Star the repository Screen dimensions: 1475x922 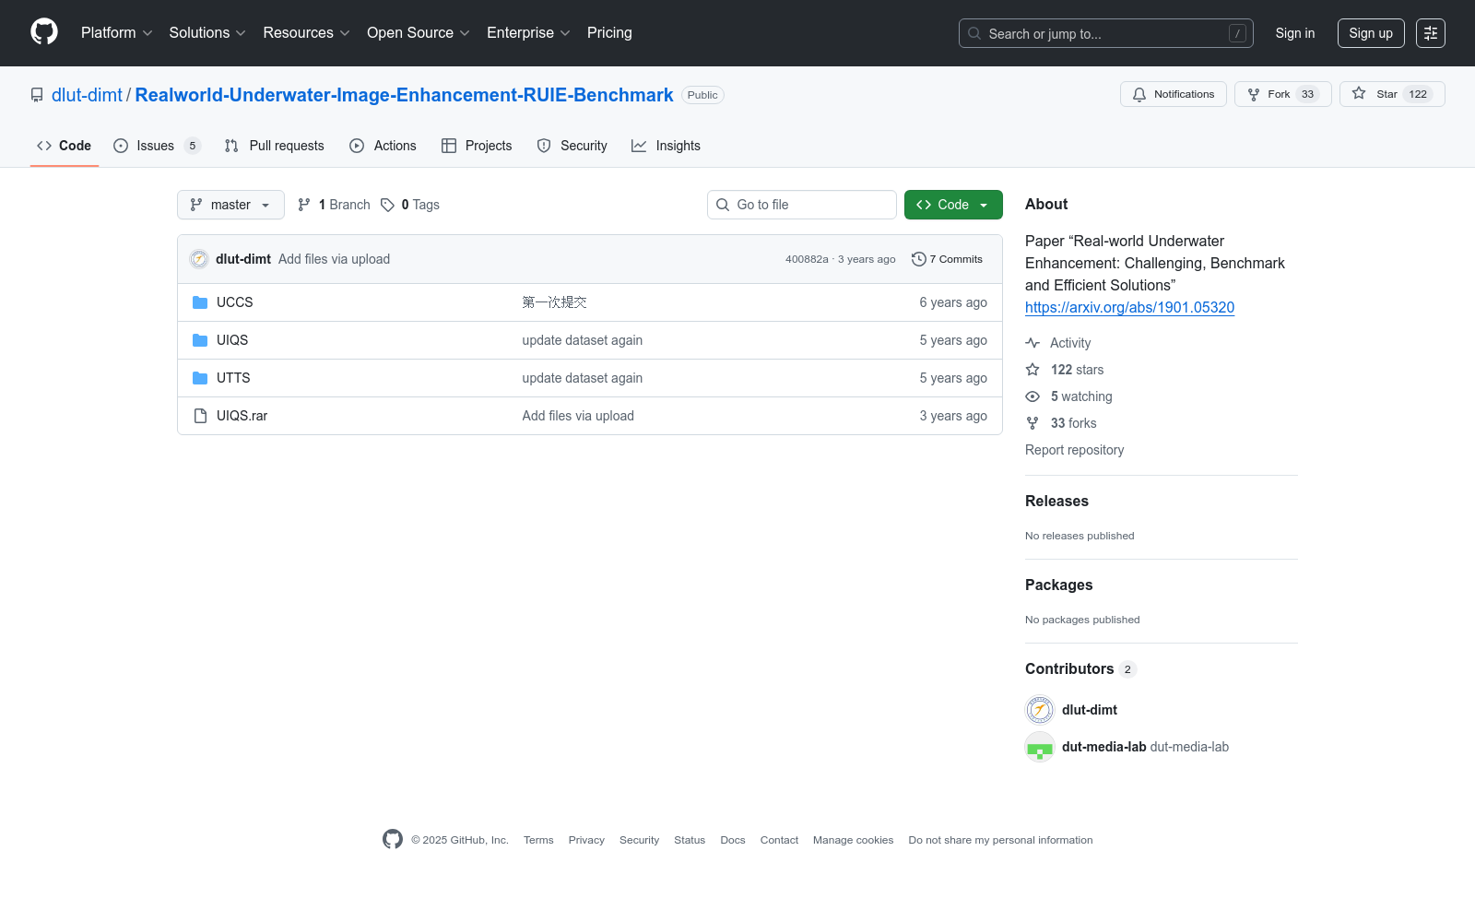pos(1391,94)
